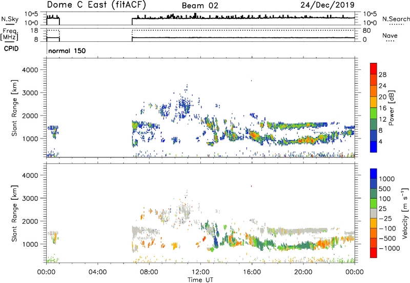Click the '80' Nave axis tick
The height and width of the screenshot is (283, 410).
[x=366, y=31]
